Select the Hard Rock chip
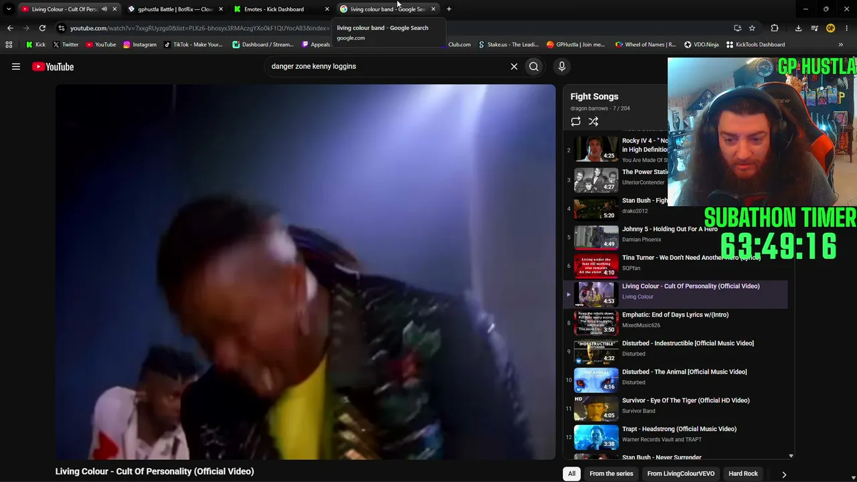Viewport: 857px width, 482px height. tap(743, 474)
